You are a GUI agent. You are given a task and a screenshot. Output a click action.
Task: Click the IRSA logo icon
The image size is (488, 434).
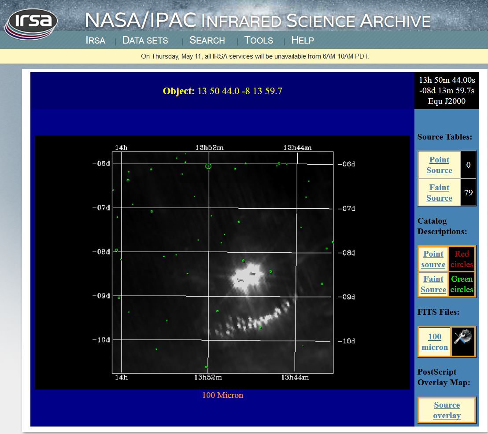[x=31, y=24]
